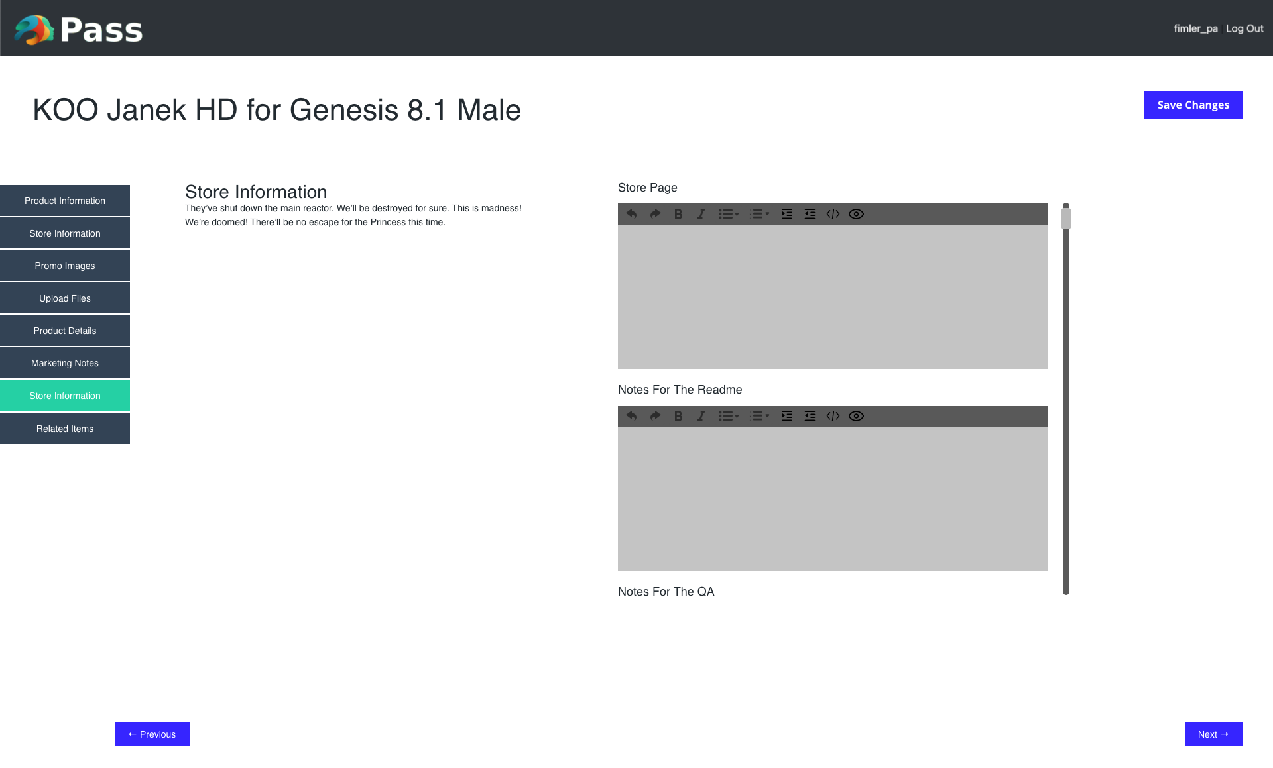Open the Product Details tab
This screenshot has width=1273, height=768.
(65, 331)
